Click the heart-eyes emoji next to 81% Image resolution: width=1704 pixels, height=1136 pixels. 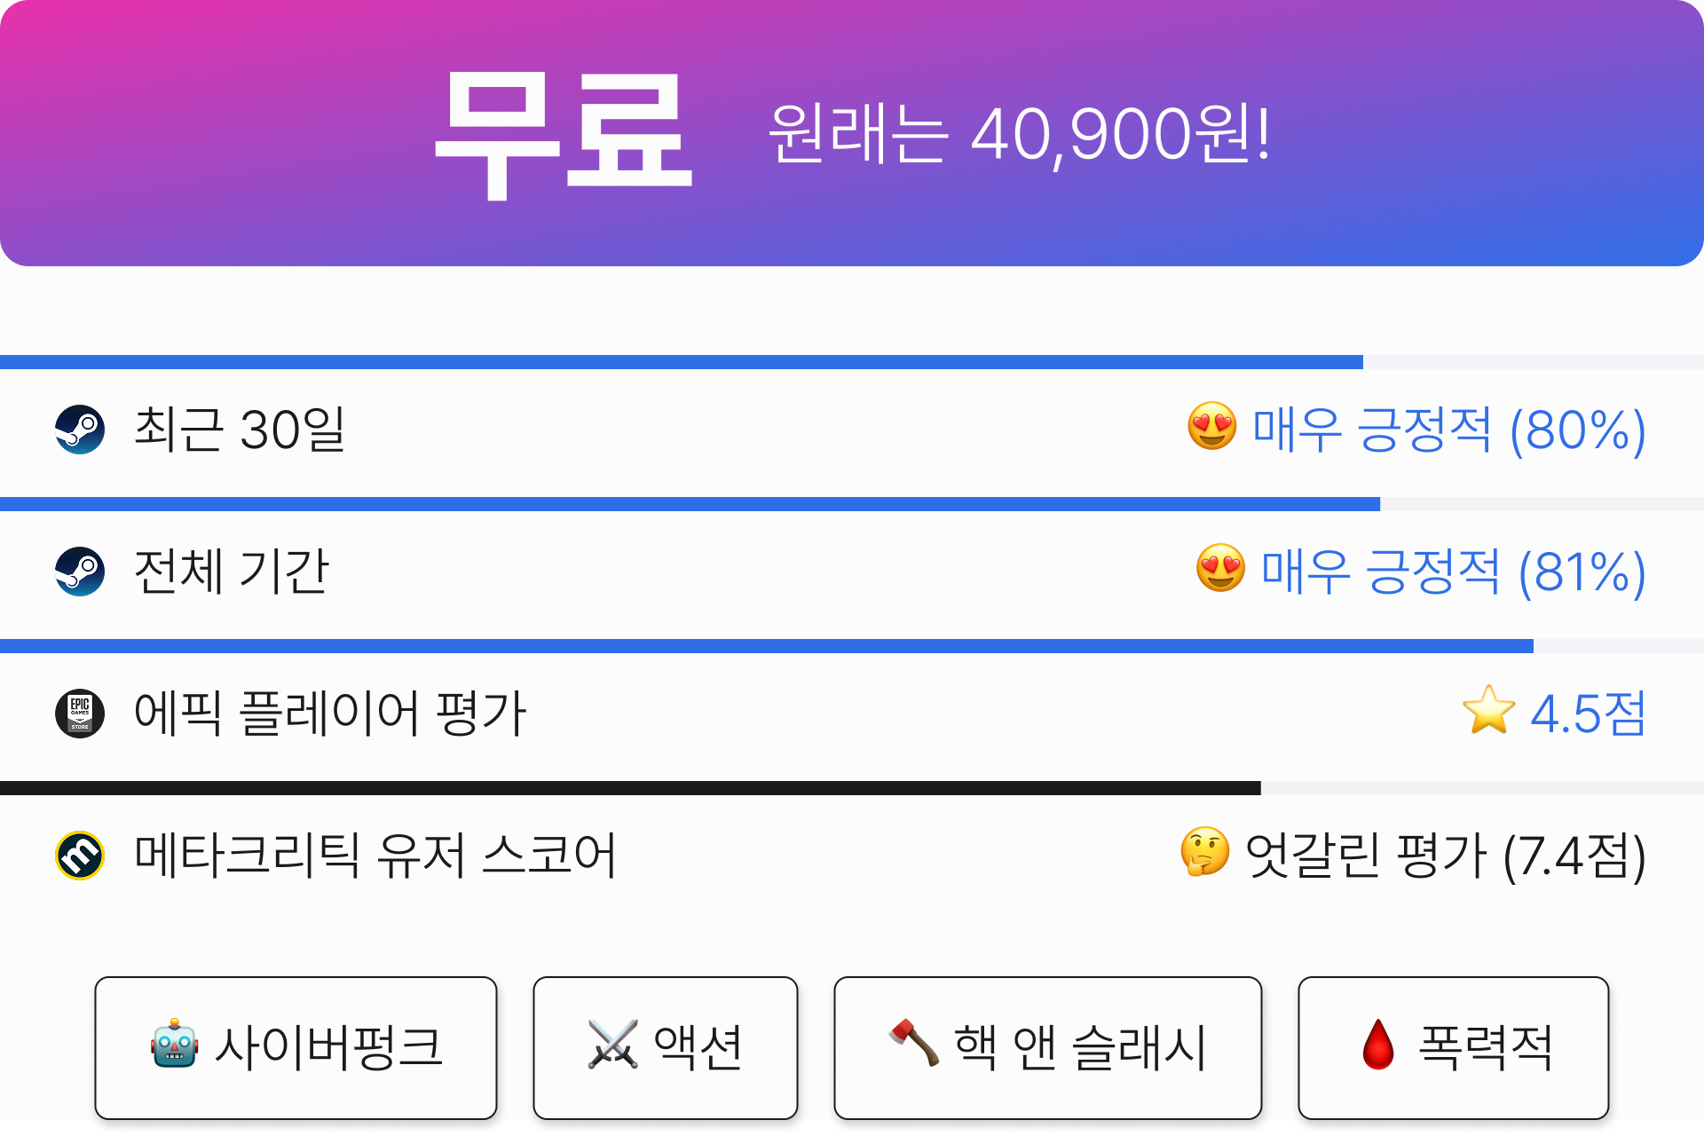coord(1221,568)
